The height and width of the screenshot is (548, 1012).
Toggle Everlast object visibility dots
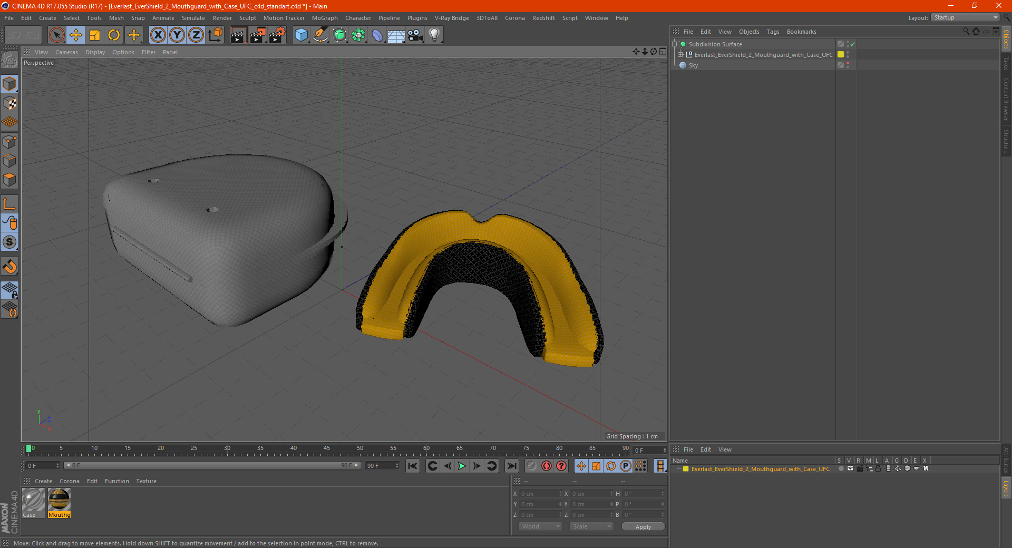(848, 55)
